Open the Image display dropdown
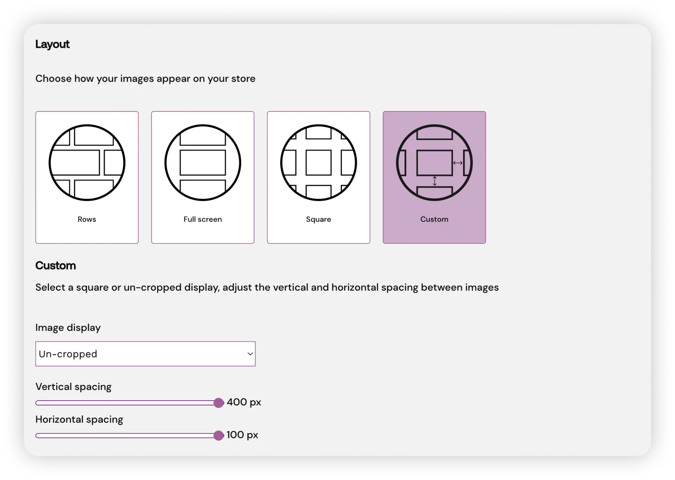The height and width of the screenshot is (480, 675). point(145,354)
